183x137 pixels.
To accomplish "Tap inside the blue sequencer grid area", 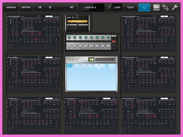I will (91, 79).
